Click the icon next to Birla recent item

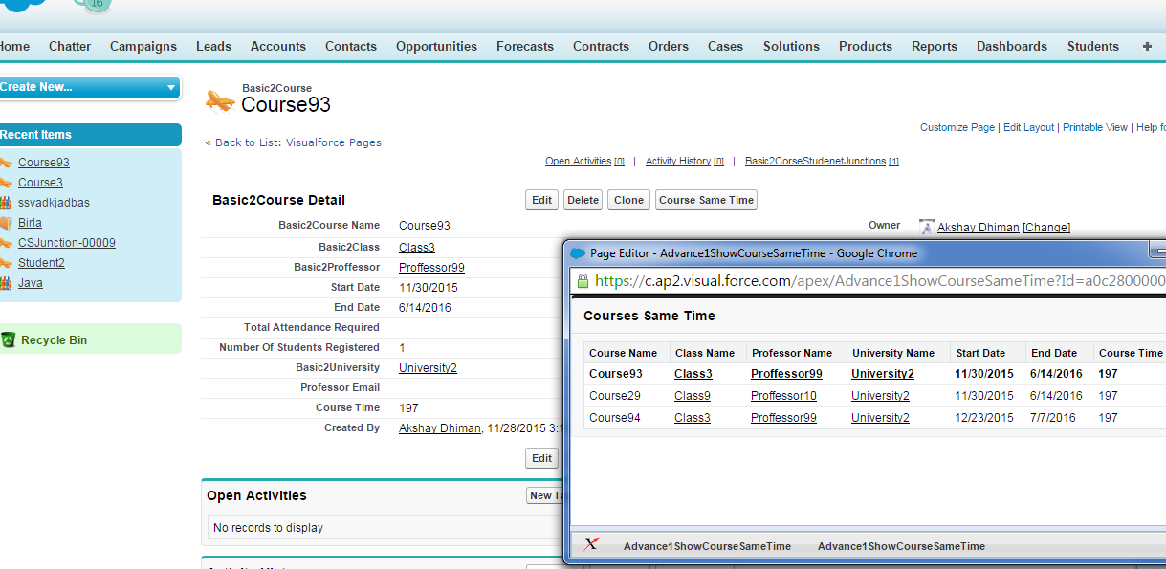[x=6, y=223]
